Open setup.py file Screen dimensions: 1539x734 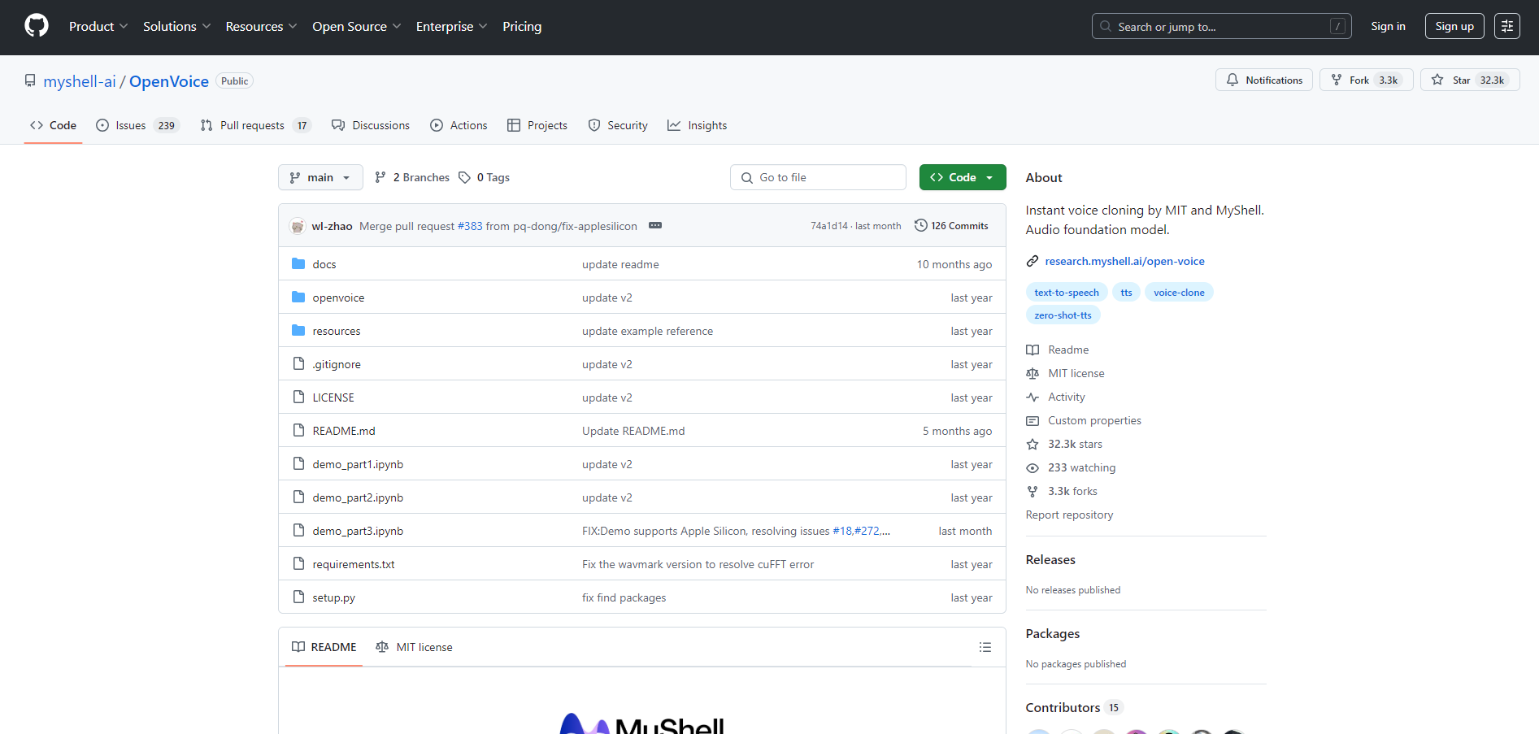[x=334, y=597]
